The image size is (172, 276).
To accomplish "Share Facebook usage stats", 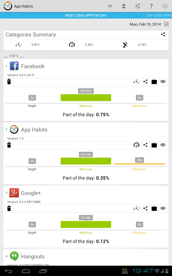I will coord(145,82).
